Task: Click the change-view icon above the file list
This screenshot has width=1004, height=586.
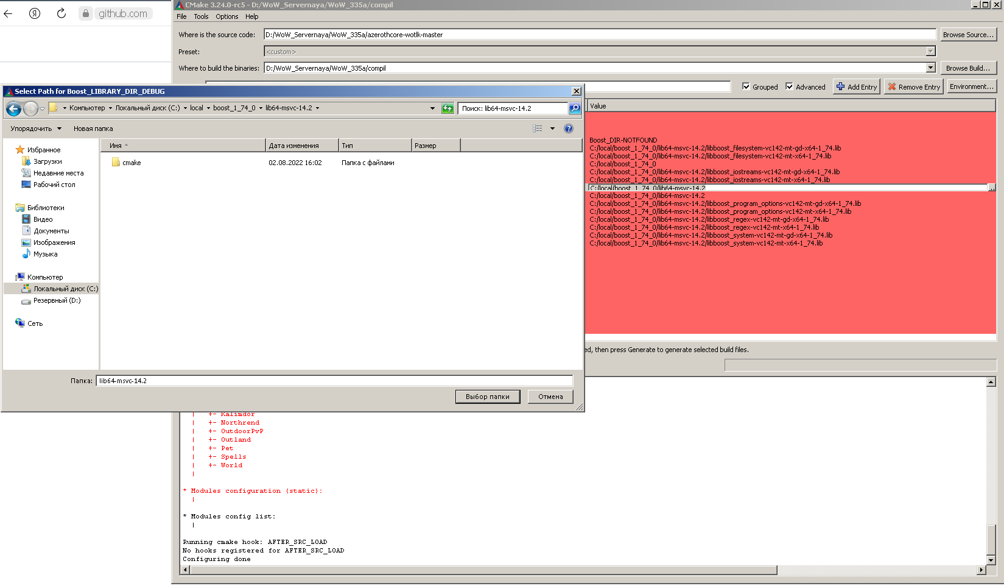Action: (x=538, y=128)
